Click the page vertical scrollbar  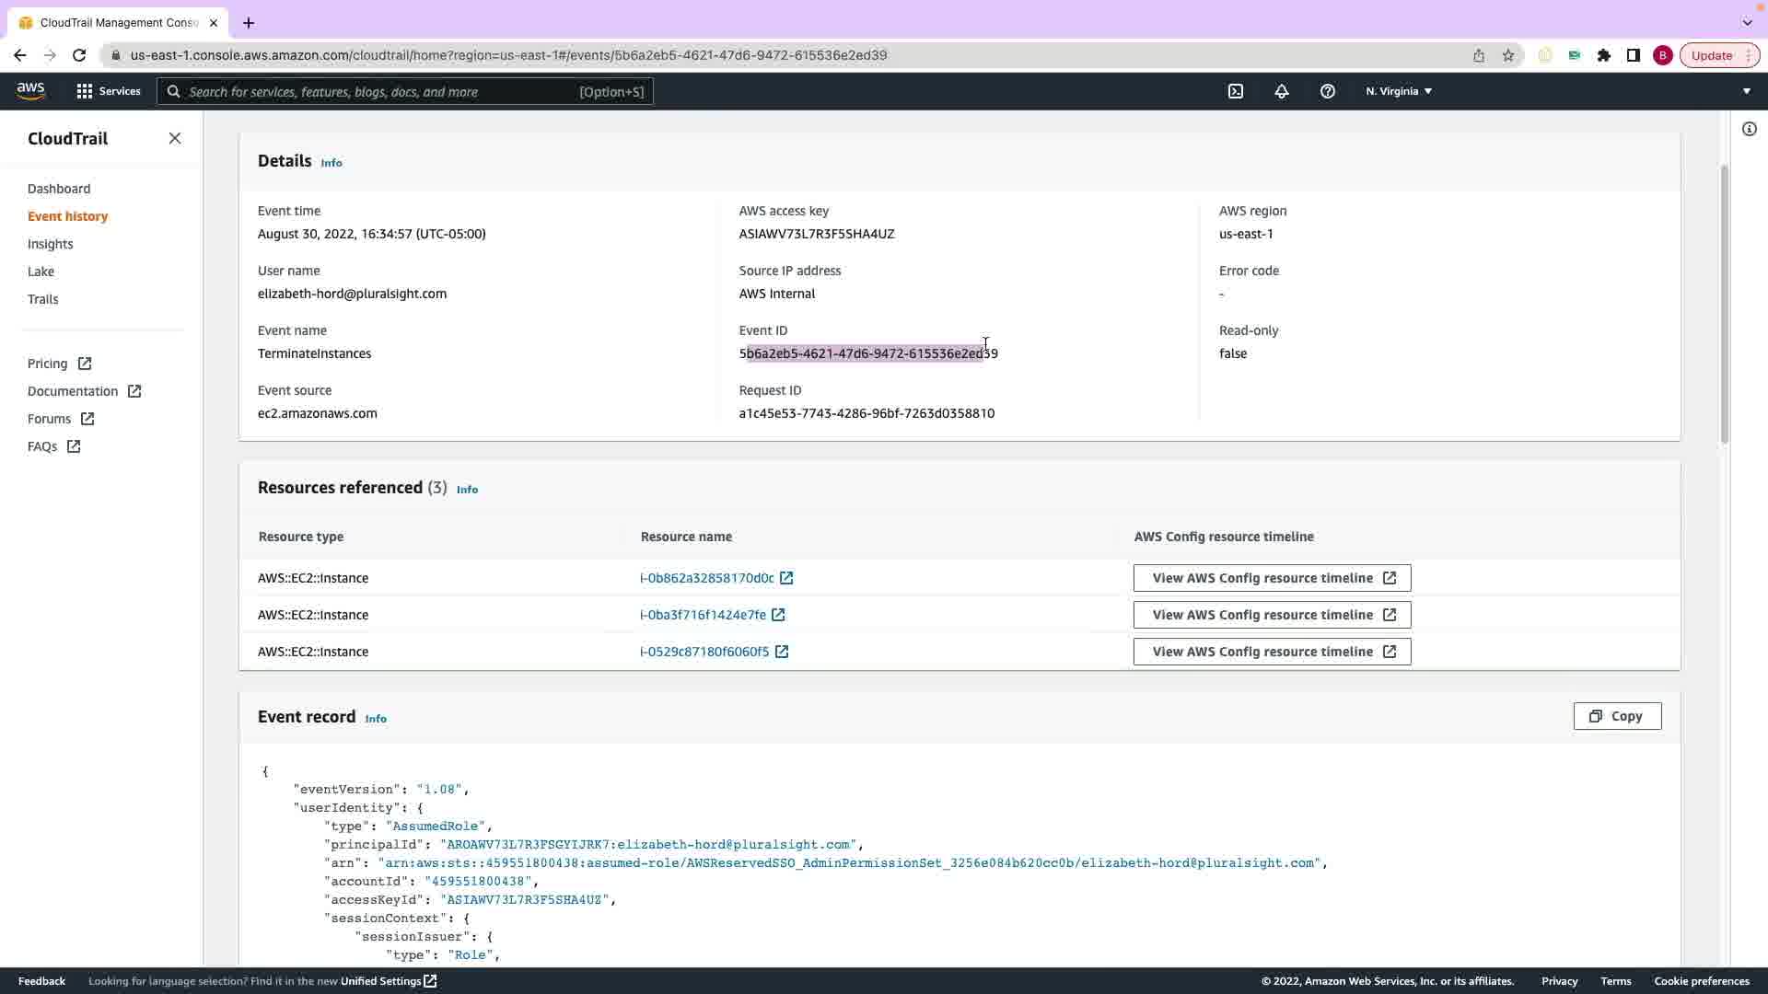click(x=1724, y=304)
